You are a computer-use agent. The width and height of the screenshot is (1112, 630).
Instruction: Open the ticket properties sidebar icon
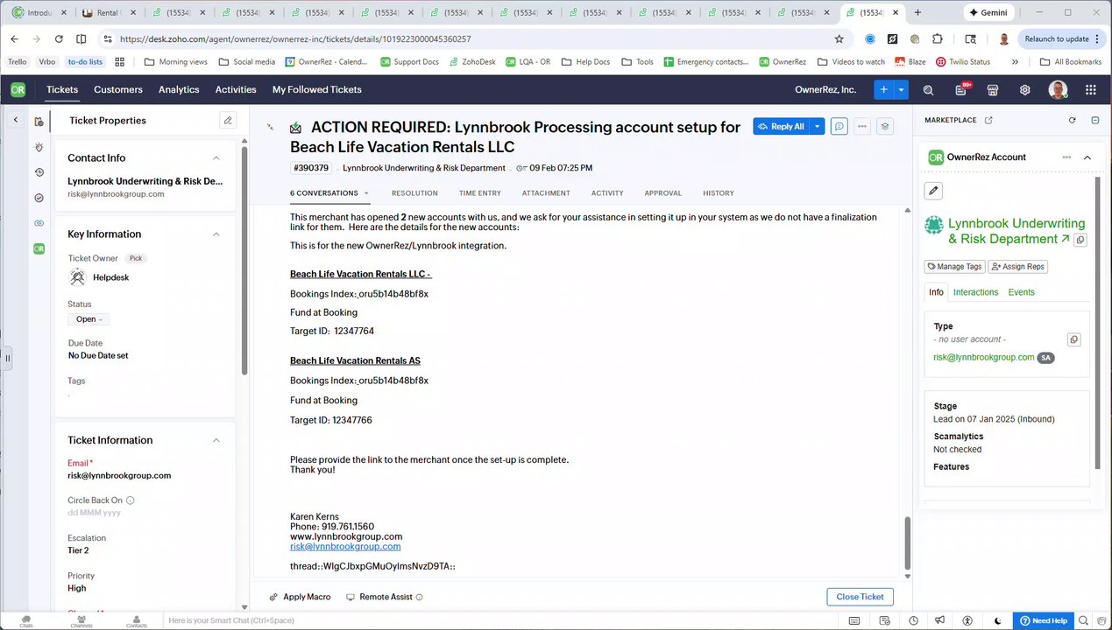tap(39, 122)
